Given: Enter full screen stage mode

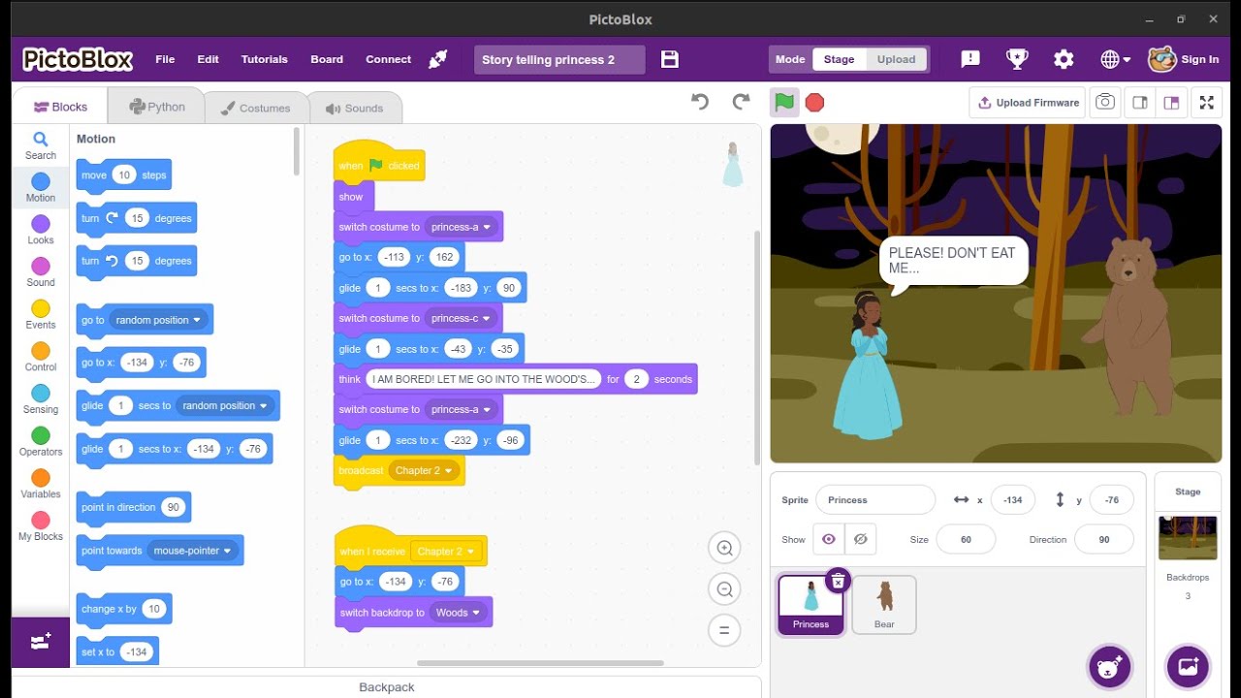Looking at the screenshot, I should click(x=1207, y=102).
